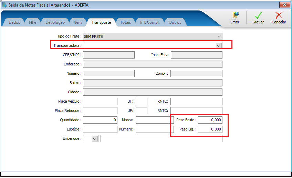The width and height of the screenshot is (292, 178).
Task: Go to the Devolução tab
Action: (55, 22)
